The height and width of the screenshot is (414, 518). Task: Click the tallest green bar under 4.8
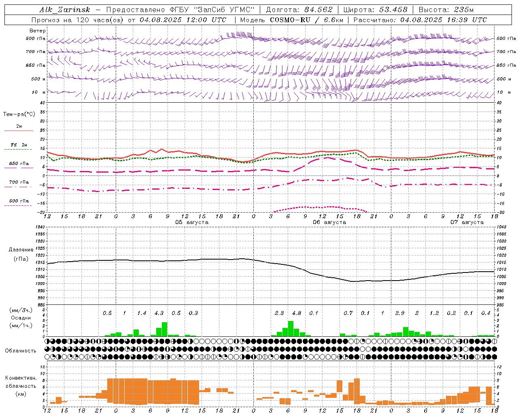pos(291,329)
